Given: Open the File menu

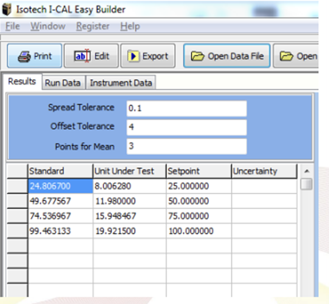Looking at the screenshot, I should click(x=12, y=26).
